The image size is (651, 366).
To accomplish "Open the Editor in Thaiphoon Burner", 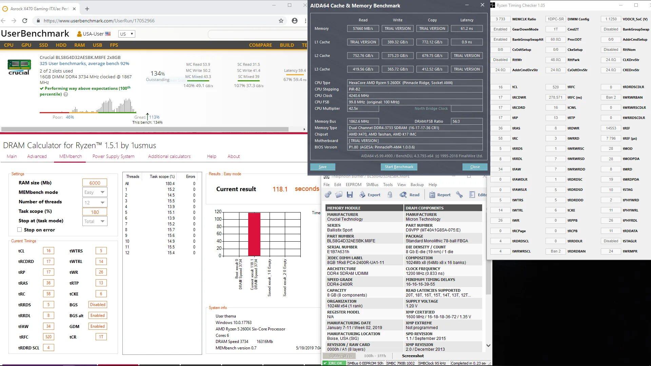I will (478, 195).
